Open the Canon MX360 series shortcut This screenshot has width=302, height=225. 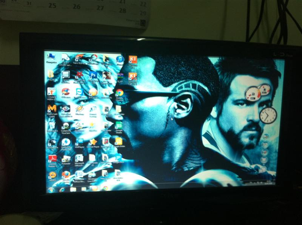66,60
